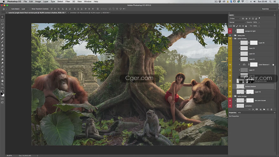Image resolution: width=279 pixels, height=157 pixels.
Task: Select the Brush tool
Action: (2, 42)
